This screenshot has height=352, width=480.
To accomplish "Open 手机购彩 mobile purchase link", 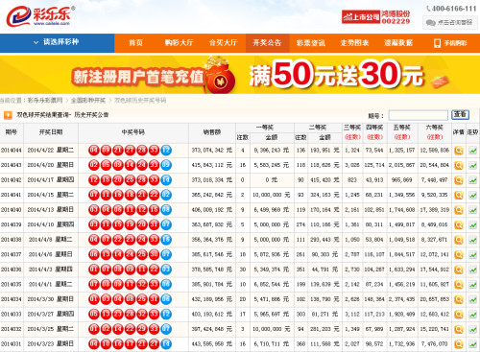I will [x=450, y=43].
